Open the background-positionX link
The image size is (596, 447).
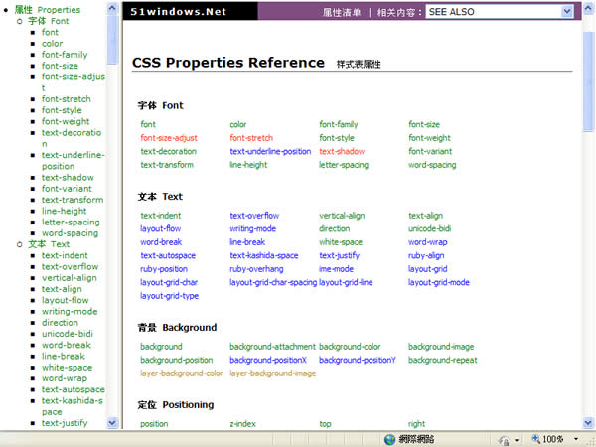coord(268,360)
